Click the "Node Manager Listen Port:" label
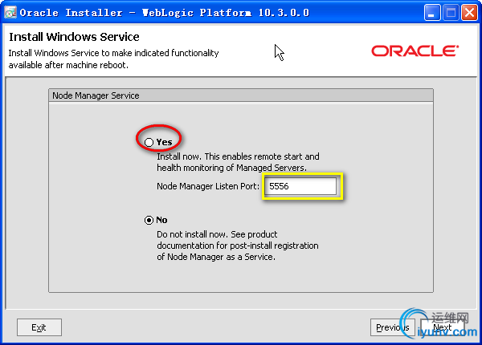Screen dimensions: 482x345 (x=208, y=186)
